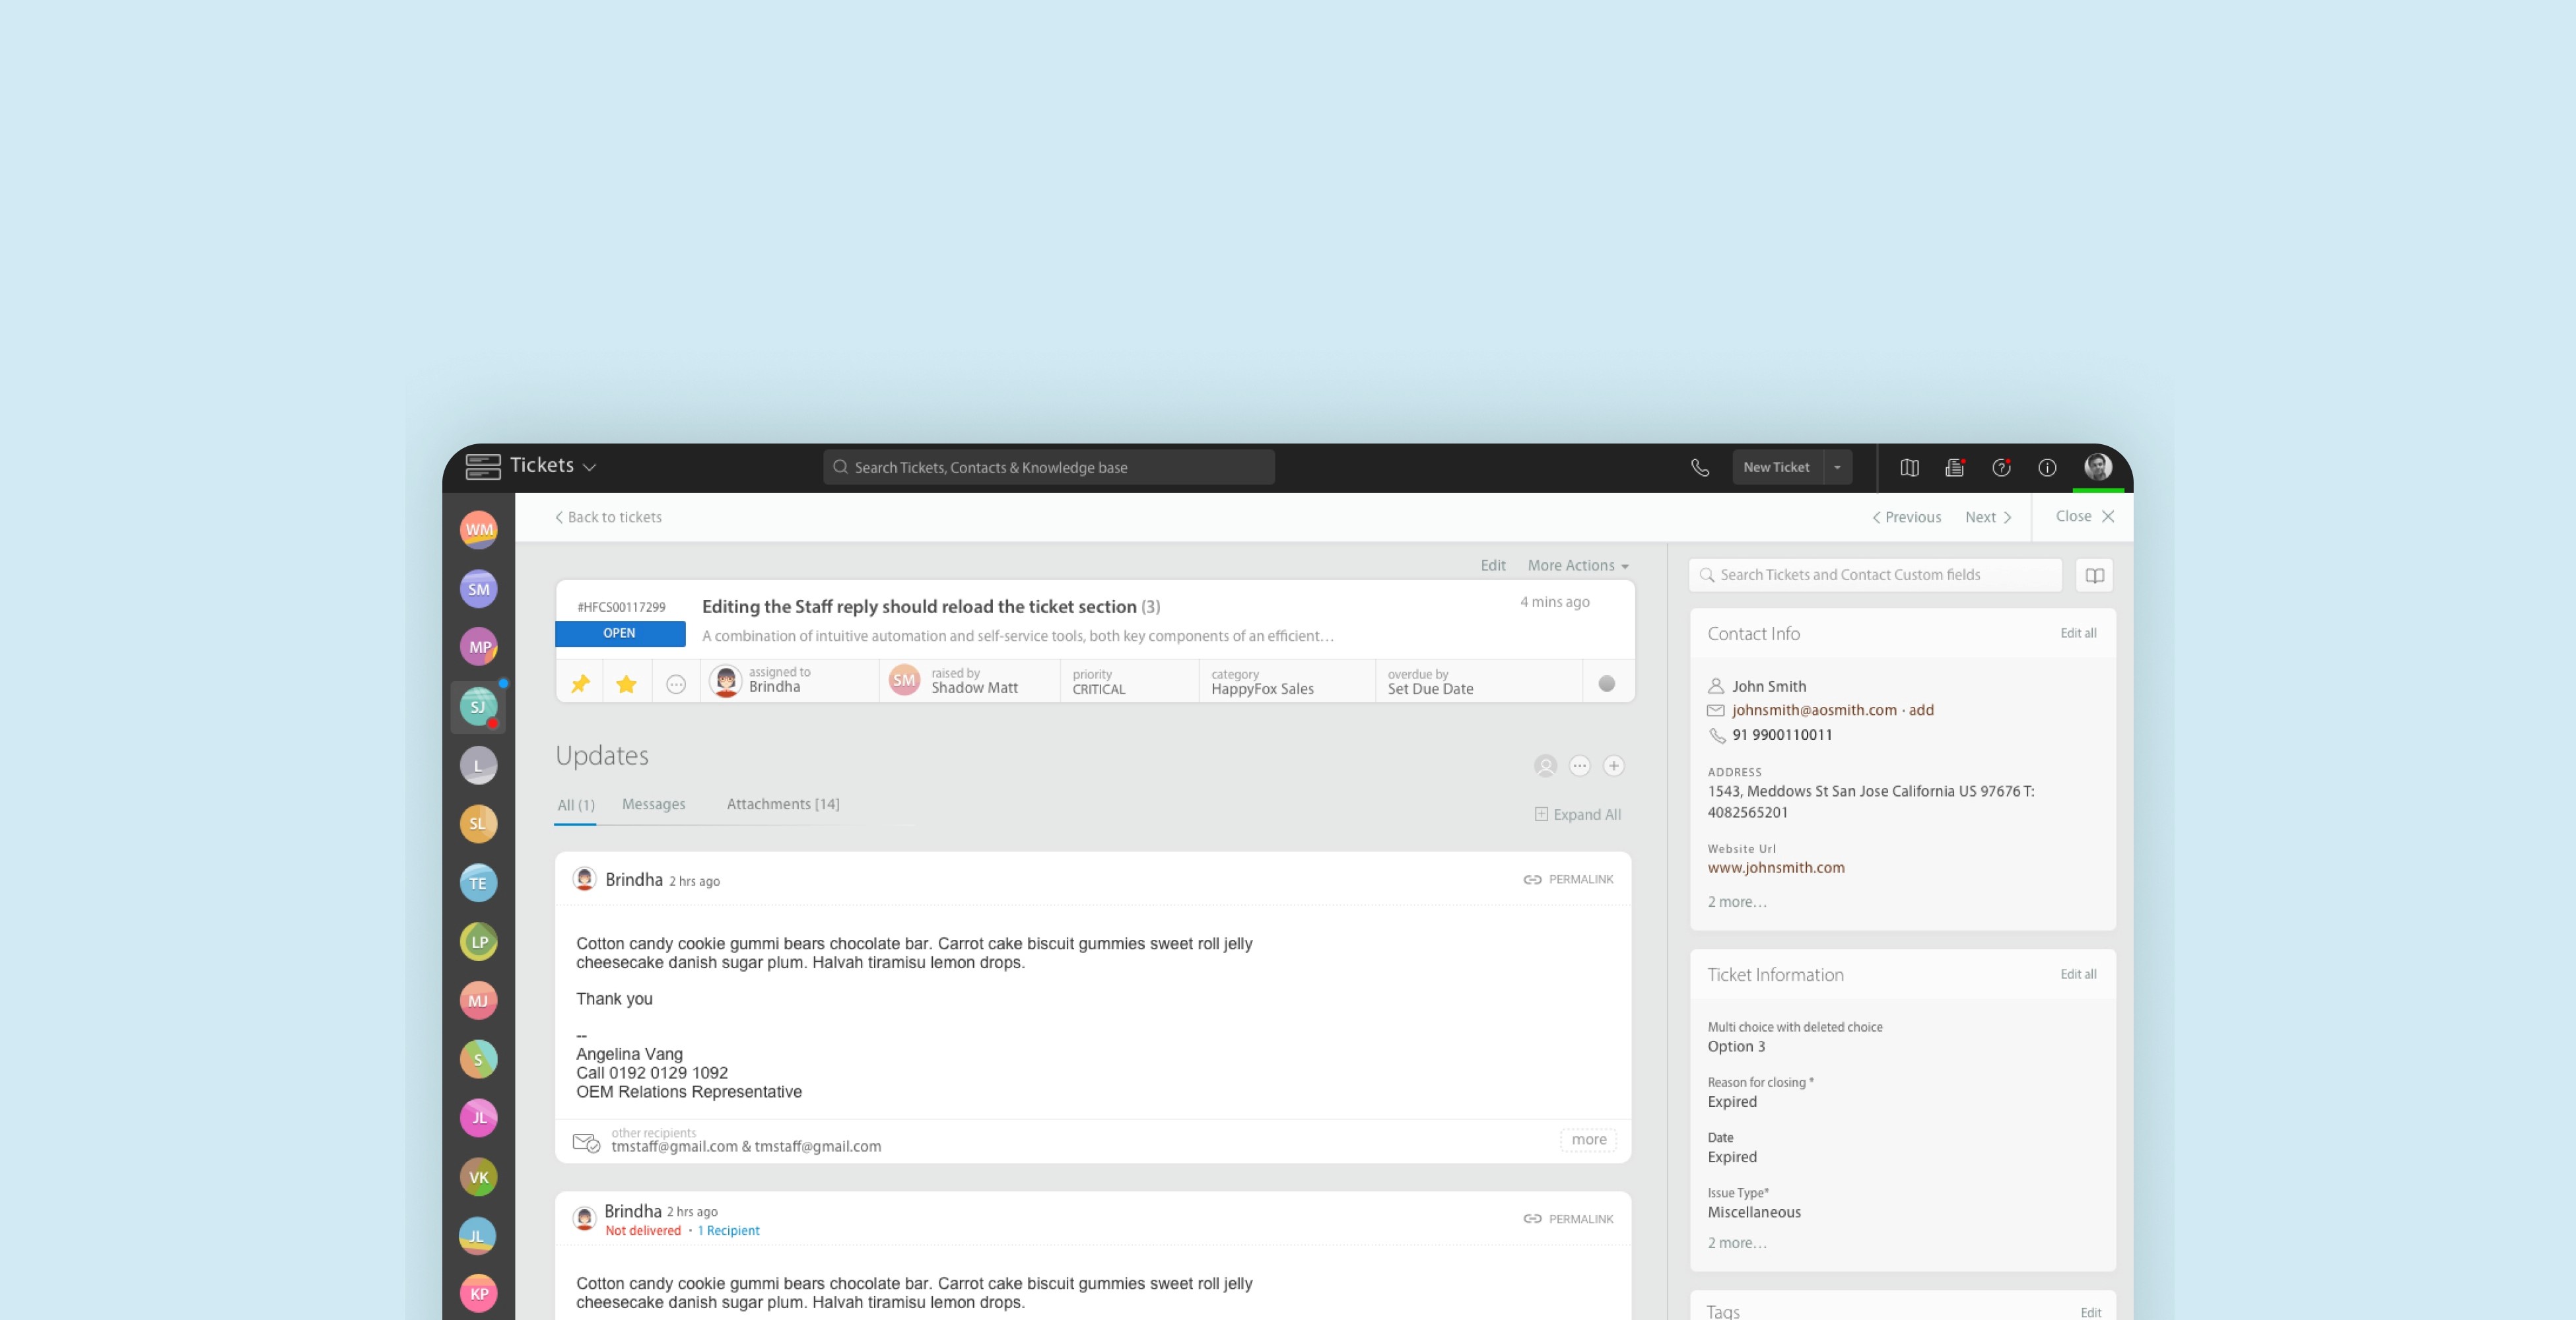This screenshot has width=2576, height=1320.
Task: Open the help question mark icon
Action: click(x=2001, y=468)
